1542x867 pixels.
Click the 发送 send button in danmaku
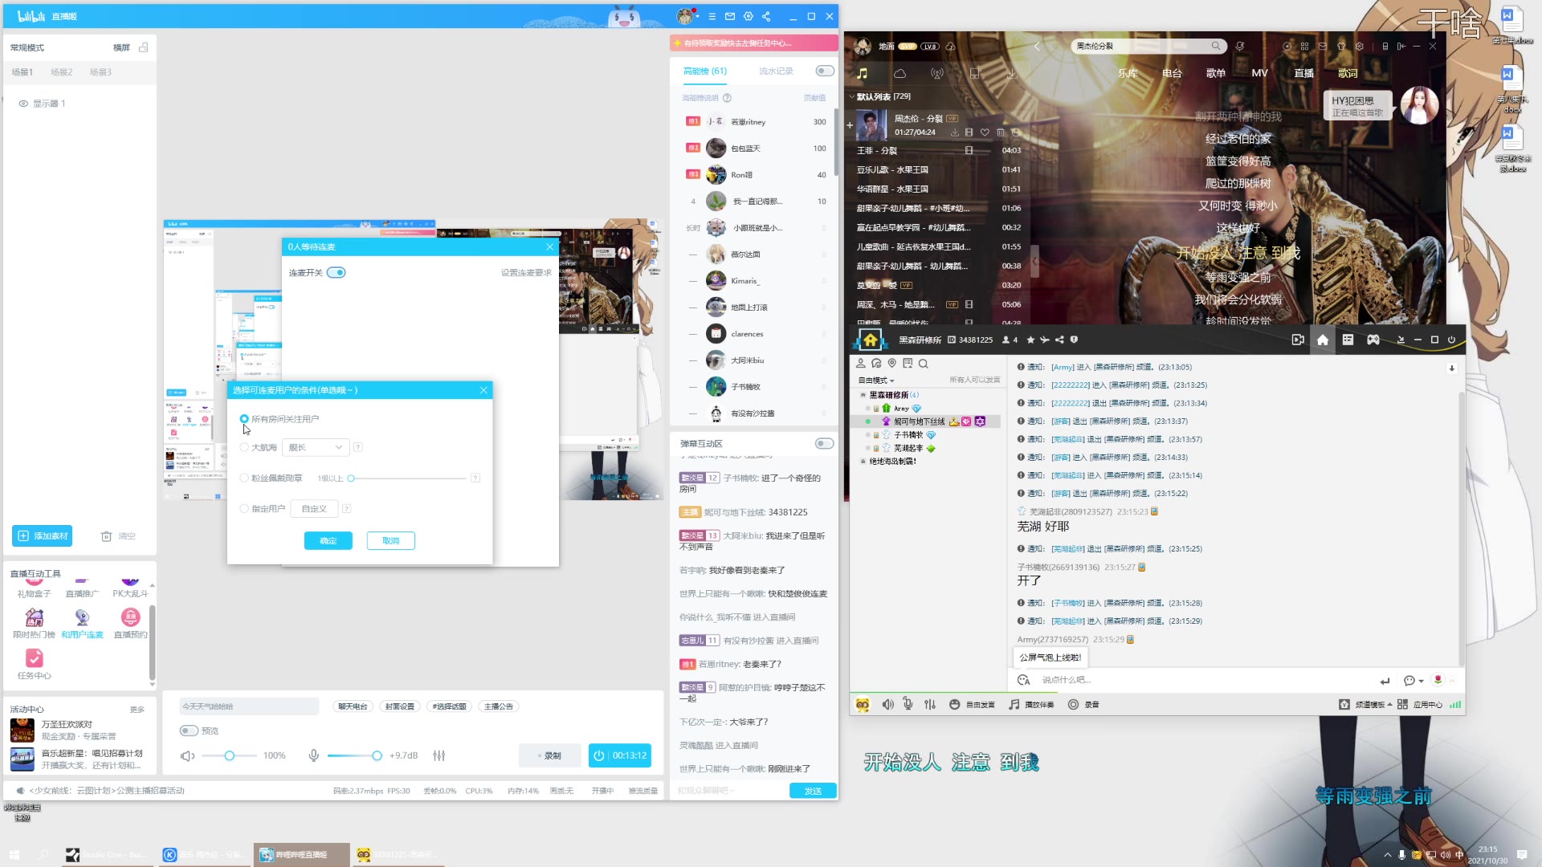(x=813, y=791)
